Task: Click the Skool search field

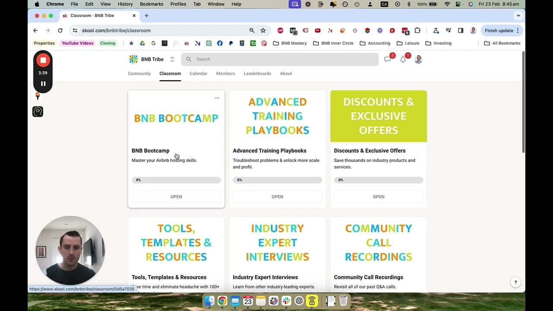Action: 280,59
